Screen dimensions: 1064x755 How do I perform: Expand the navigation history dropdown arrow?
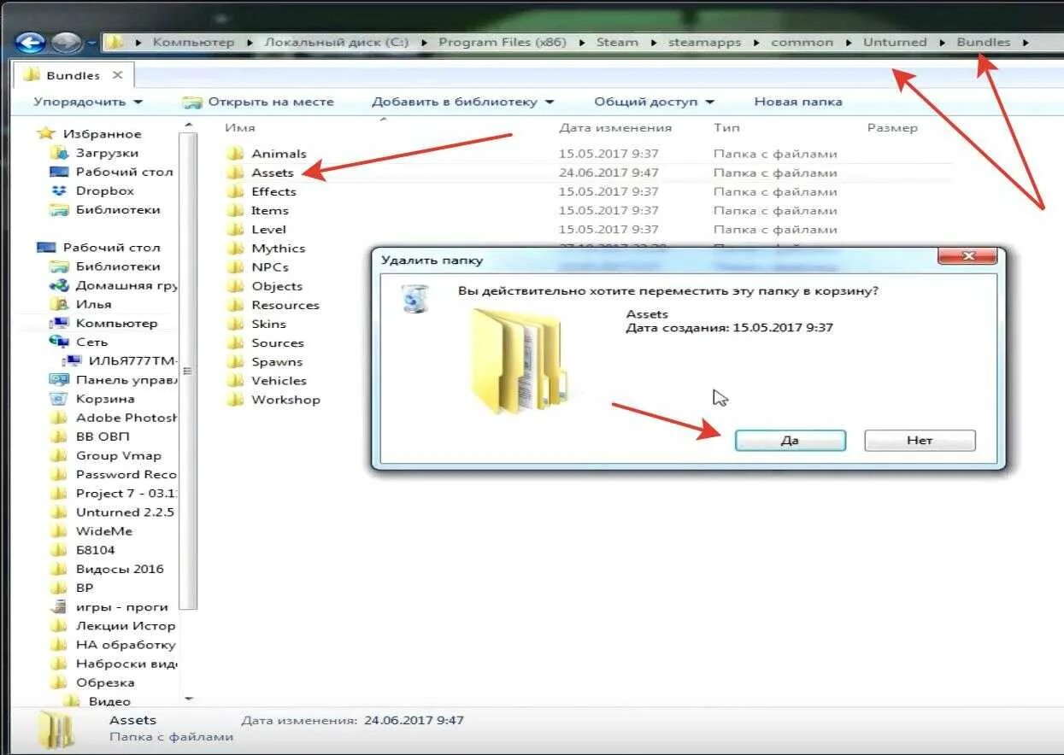[x=91, y=42]
